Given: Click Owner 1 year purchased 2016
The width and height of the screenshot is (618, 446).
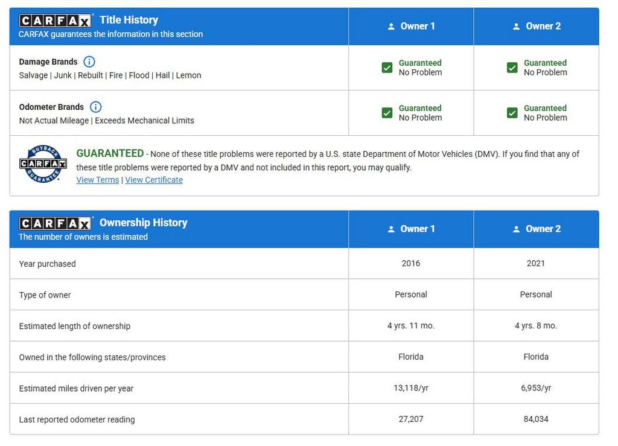Looking at the screenshot, I should [x=411, y=263].
